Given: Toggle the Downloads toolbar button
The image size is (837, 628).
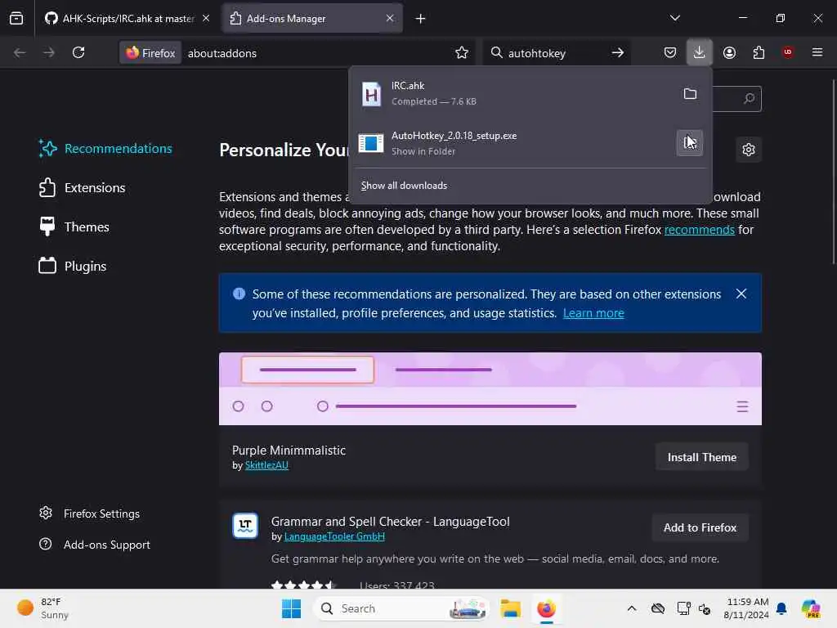Looking at the screenshot, I should (x=700, y=52).
